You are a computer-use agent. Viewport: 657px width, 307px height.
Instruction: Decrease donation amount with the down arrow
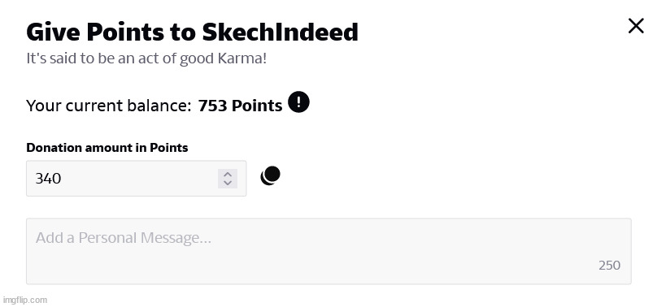(228, 183)
